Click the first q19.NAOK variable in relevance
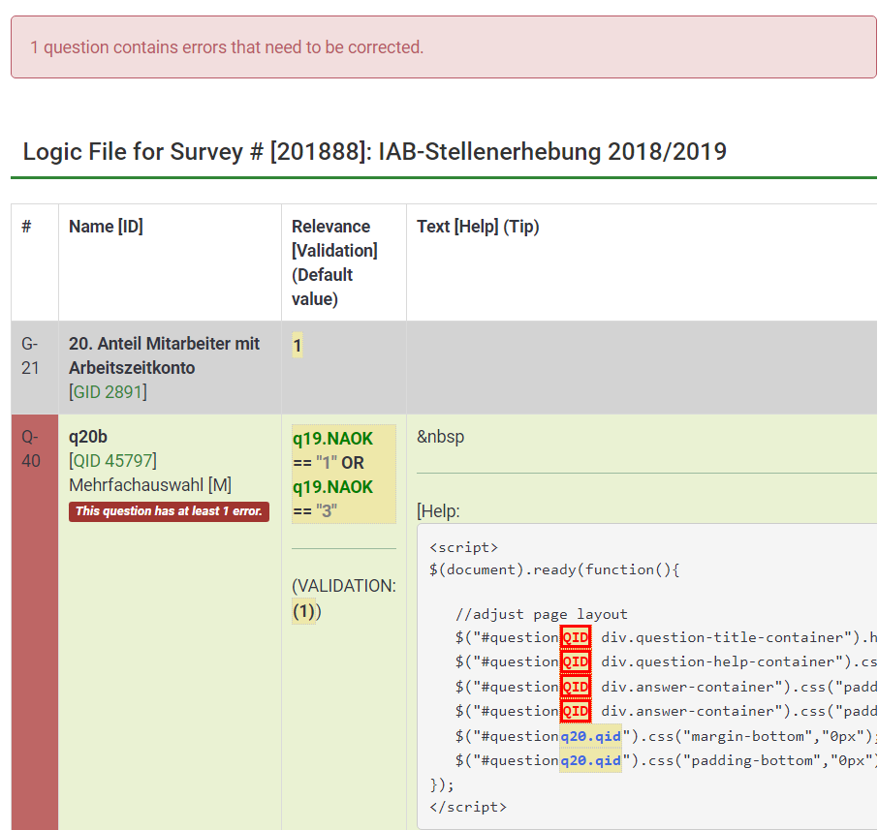Screen dimensions: 878x830 point(332,439)
